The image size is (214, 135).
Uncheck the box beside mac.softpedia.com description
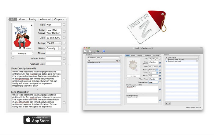coord(160,100)
